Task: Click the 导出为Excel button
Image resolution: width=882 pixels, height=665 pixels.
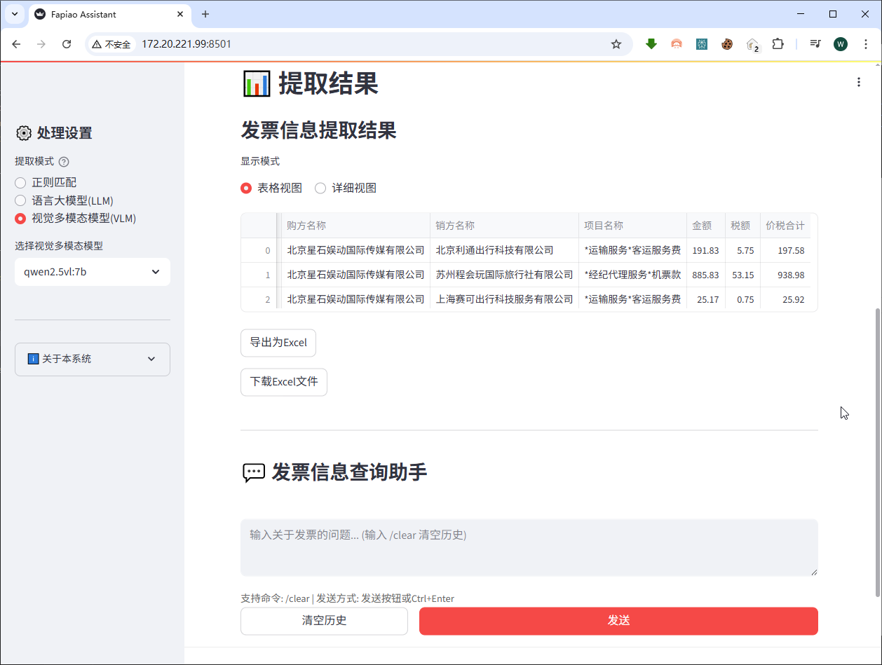Action: click(278, 343)
